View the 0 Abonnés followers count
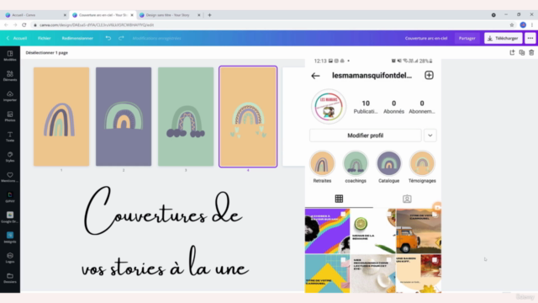Screen dimensions: 538x303 [394, 107]
